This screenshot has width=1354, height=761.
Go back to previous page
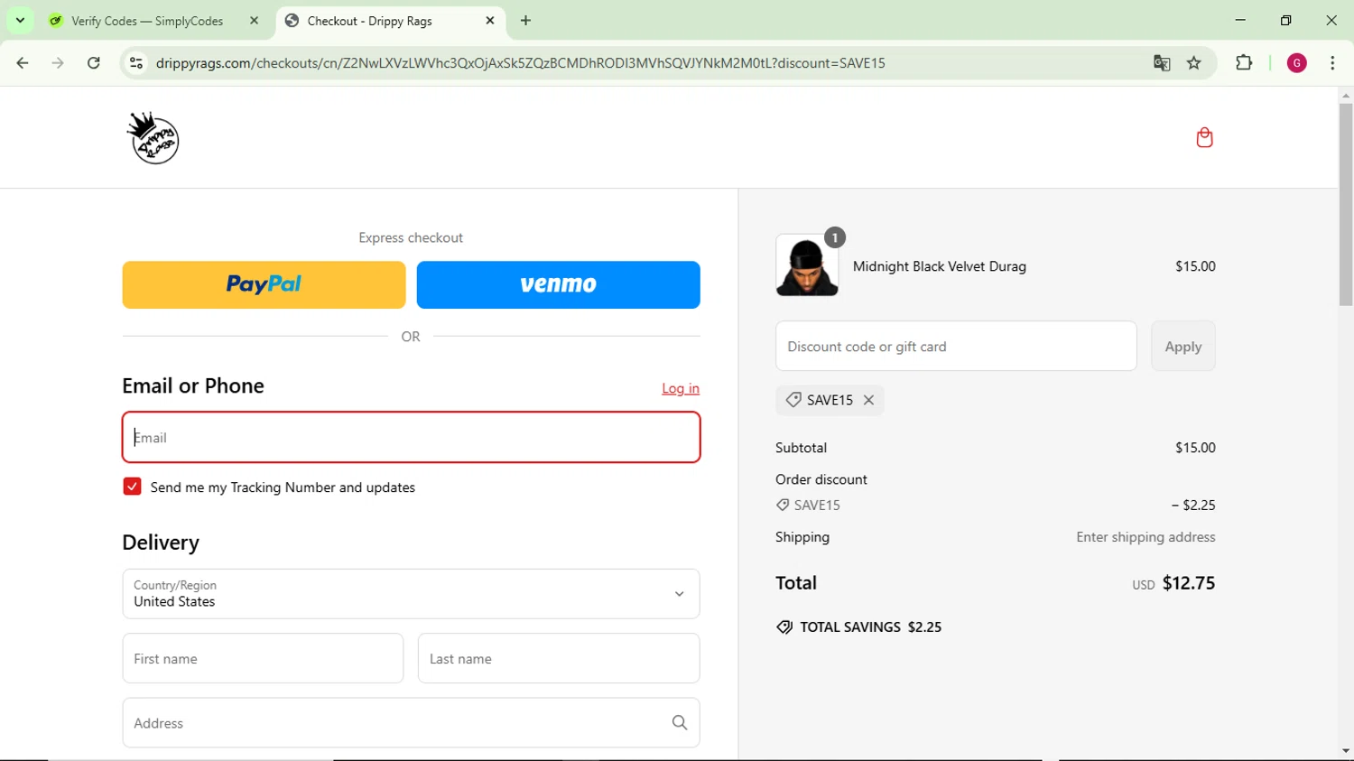coord(23,63)
